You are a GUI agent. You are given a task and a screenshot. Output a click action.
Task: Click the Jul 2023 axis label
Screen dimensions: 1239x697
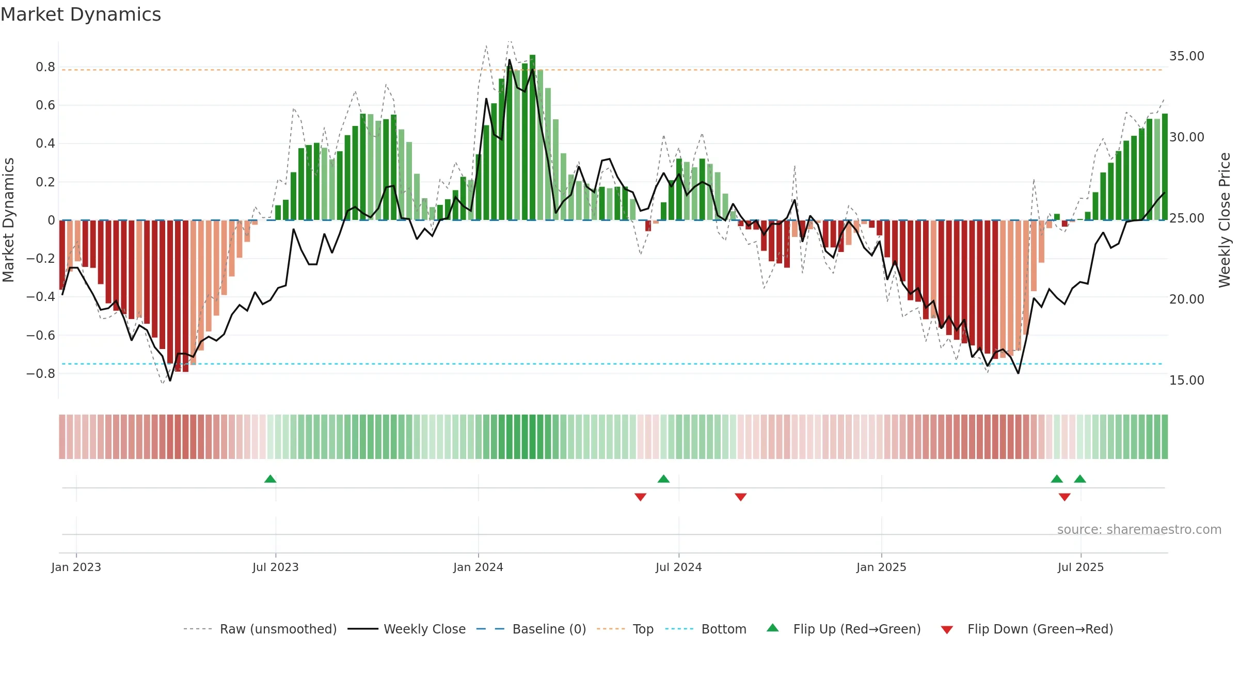(276, 567)
